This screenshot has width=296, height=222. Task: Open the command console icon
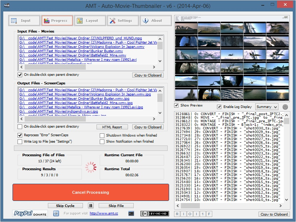132,213
